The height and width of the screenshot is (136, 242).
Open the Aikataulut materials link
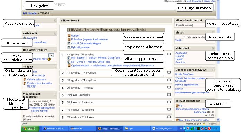click(x=181, y=53)
